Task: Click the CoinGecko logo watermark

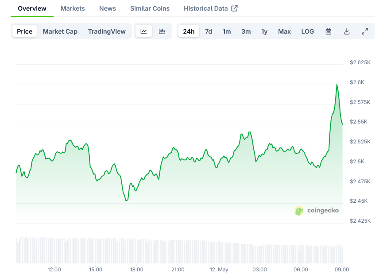Action: pos(317,211)
